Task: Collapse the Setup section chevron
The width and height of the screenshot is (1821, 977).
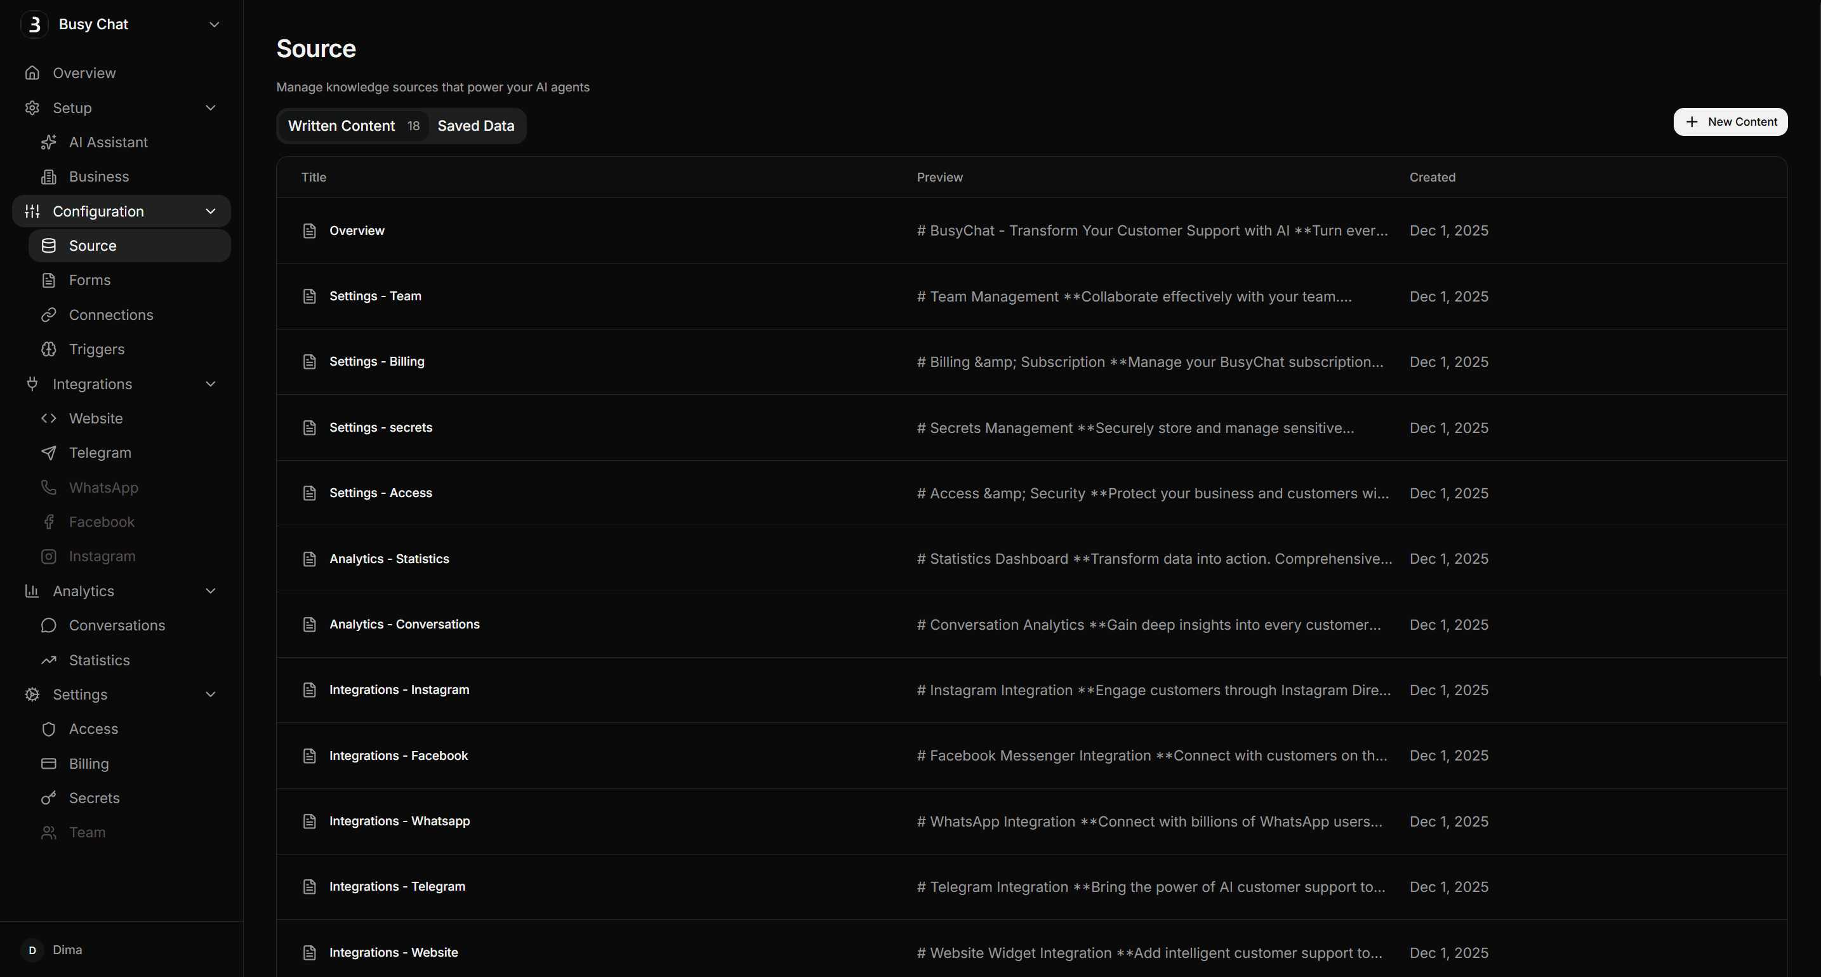Action: point(210,107)
